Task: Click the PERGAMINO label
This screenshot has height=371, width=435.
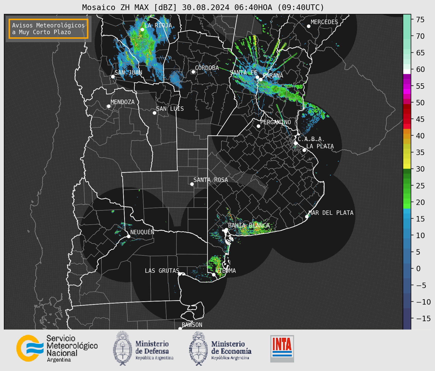Action: coord(276,122)
